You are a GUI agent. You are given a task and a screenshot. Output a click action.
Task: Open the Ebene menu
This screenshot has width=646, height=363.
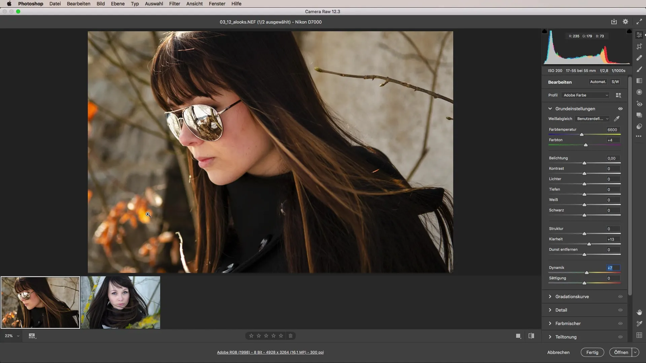point(118,4)
